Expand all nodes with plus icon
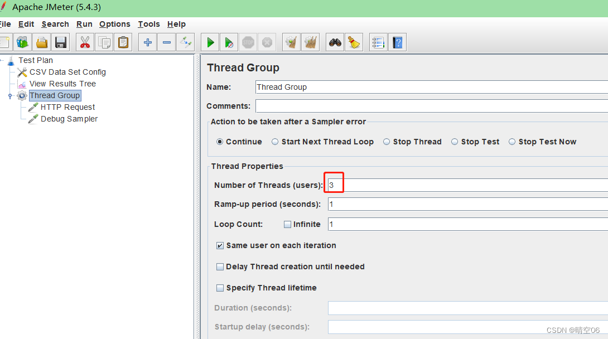This screenshot has height=339, width=608. (x=147, y=42)
